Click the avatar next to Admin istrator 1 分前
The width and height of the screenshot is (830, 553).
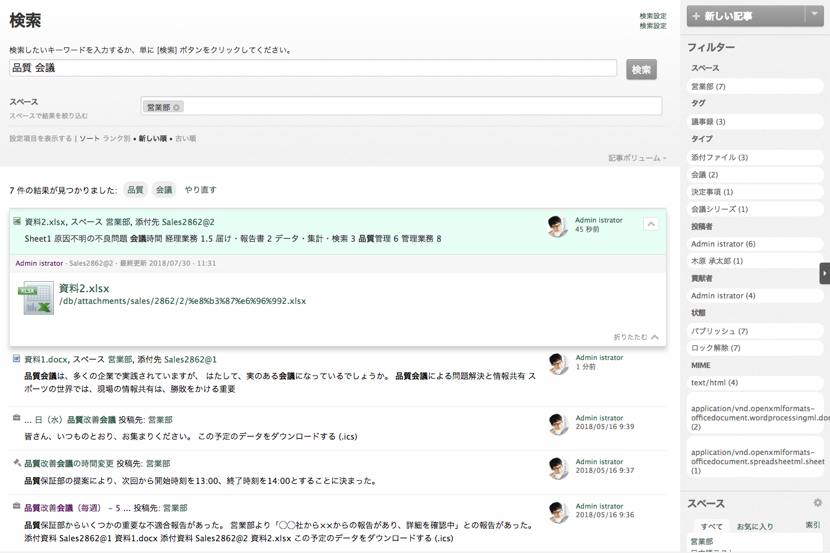pyautogui.click(x=559, y=364)
